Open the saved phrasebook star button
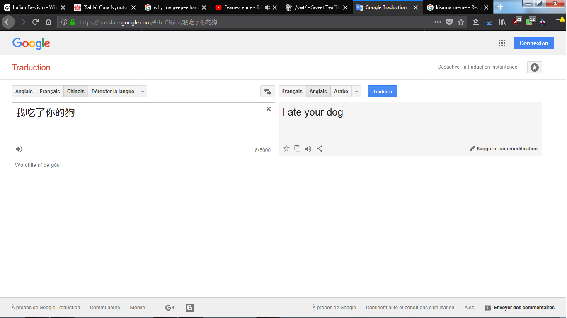This screenshot has width=567, height=318. [534, 67]
